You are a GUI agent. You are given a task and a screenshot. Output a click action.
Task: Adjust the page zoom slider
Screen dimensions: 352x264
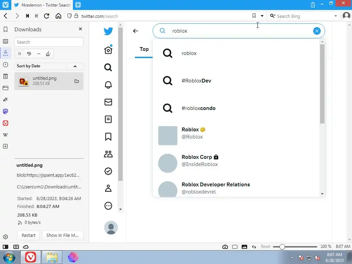pos(282,247)
